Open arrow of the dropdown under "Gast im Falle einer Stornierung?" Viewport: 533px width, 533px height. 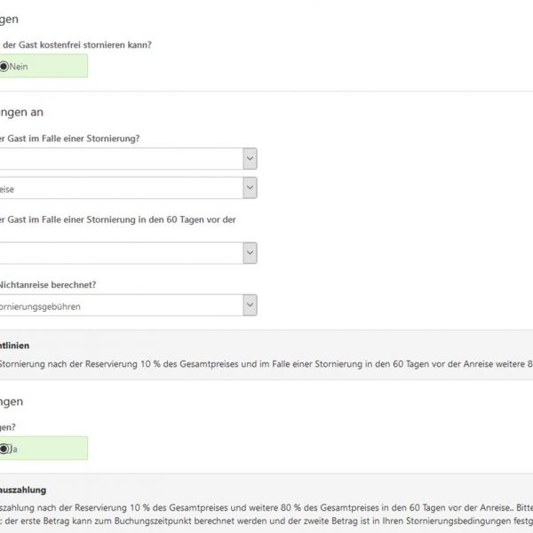(250, 158)
